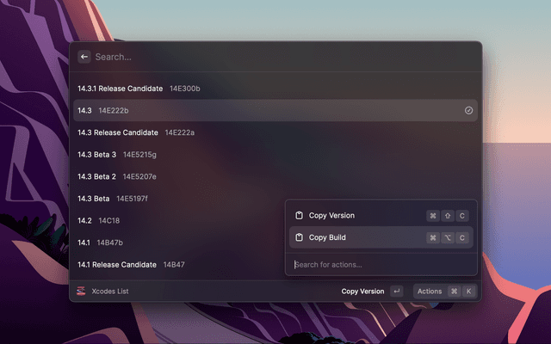Choose Copy Build in the actions menu
This screenshot has height=344, width=551.
tap(327, 237)
